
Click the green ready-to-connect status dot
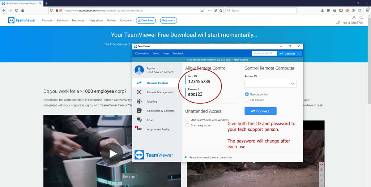pos(185,157)
